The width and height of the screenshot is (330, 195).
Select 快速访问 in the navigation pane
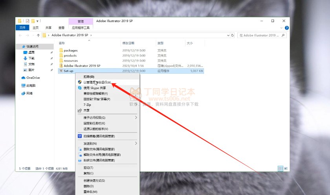pos(32,46)
